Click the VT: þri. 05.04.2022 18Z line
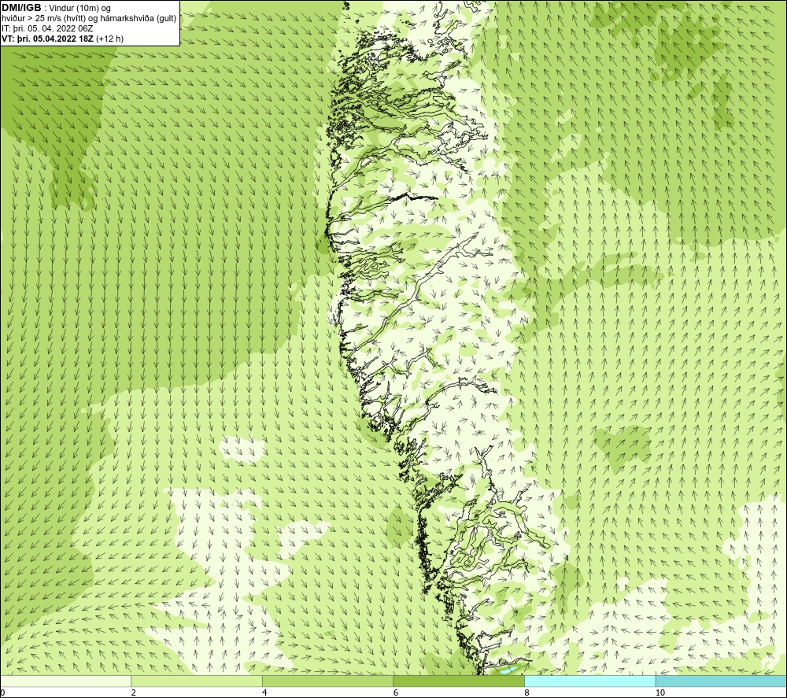787x698 pixels. (63, 38)
